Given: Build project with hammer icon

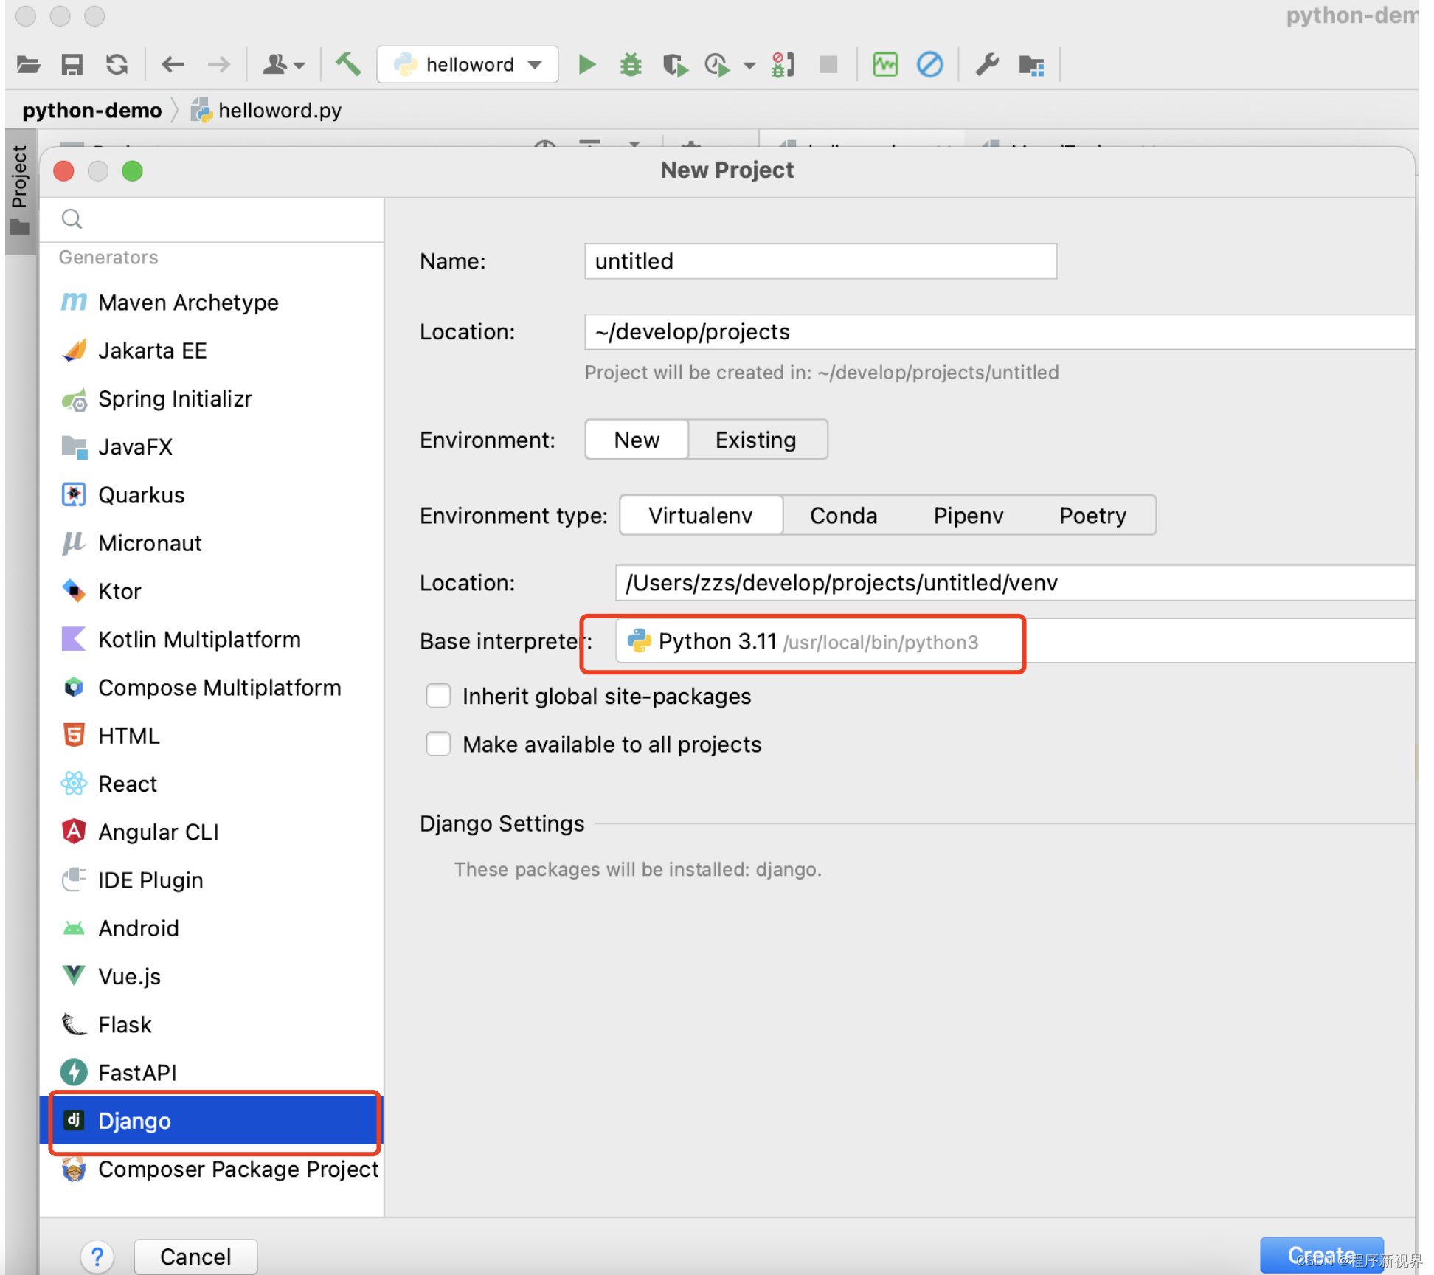Looking at the screenshot, I should 348,64.
